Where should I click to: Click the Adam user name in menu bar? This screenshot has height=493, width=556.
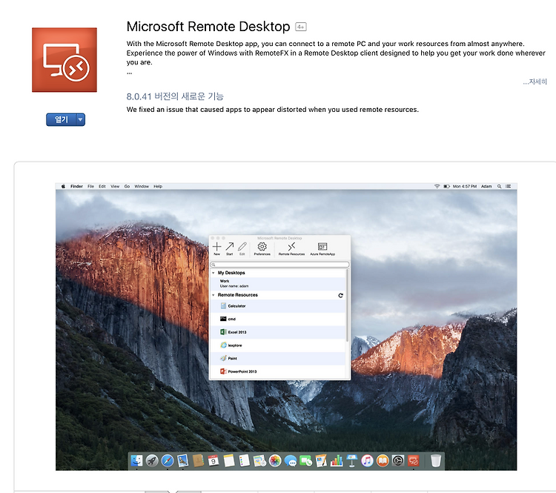coord(486,186)
